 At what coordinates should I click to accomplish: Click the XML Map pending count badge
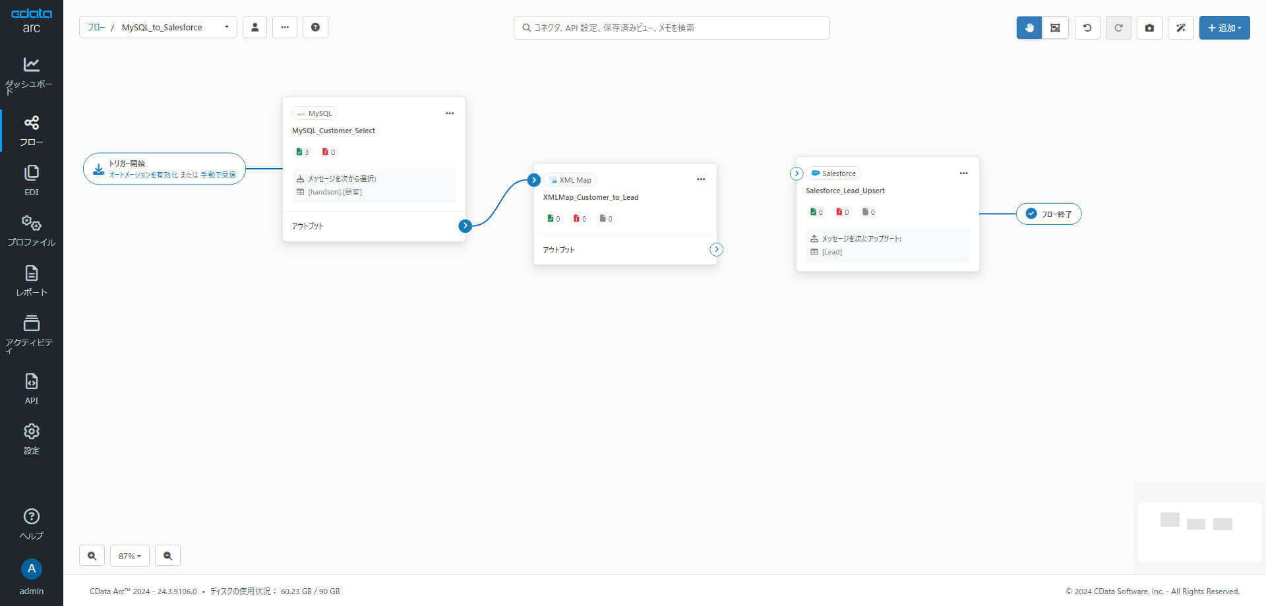[x=606, y=219]
